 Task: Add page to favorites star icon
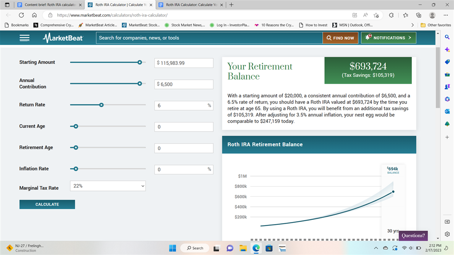376,15
